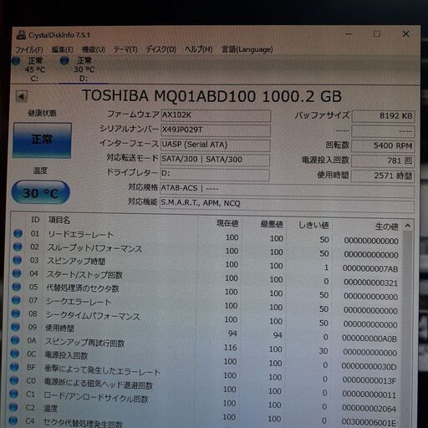Click the power on hours value 2571 時間
Viewport: 428px width, 428px height.
383,176
